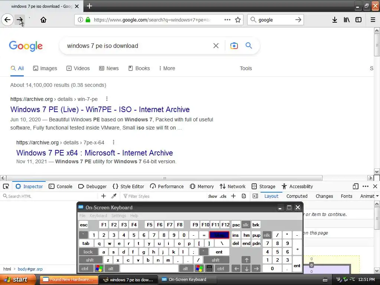Switch to the Videos results tab
Screen dimensions: 380x285
coord(78,68)
